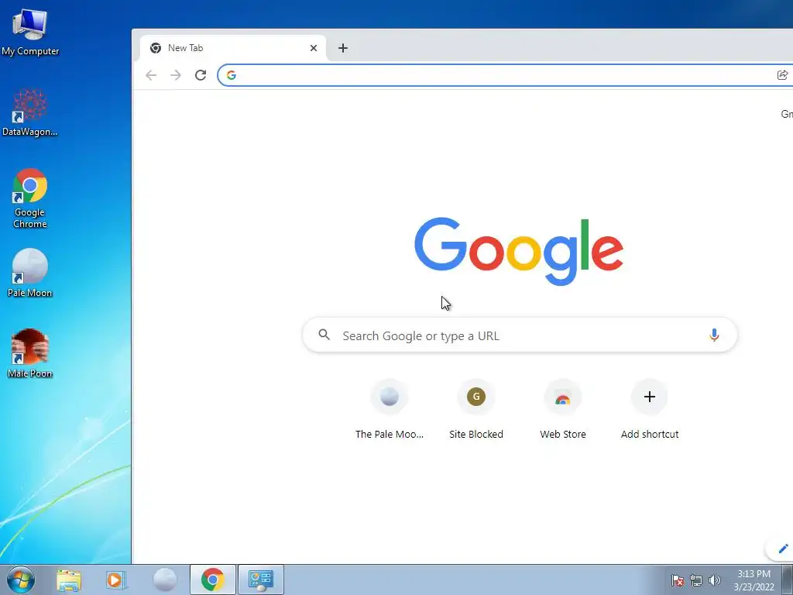Click the Action Center flag tray icon
The image size is (793, 595).
tap(678, 580)
